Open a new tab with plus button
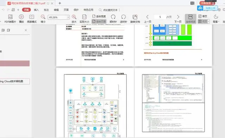 point(60,3)
